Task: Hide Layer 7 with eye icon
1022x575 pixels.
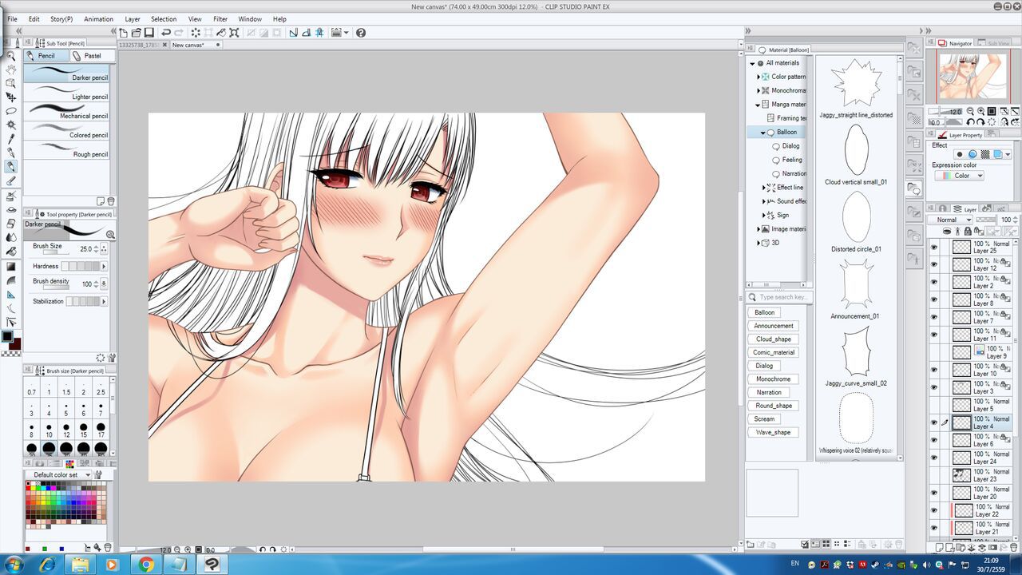Action: (x=933, y=317)
